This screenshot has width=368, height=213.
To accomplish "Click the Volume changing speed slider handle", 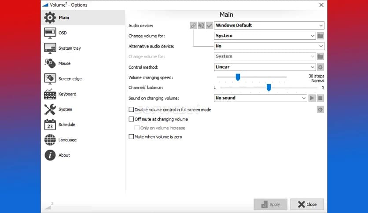I will tap(238, 77).
